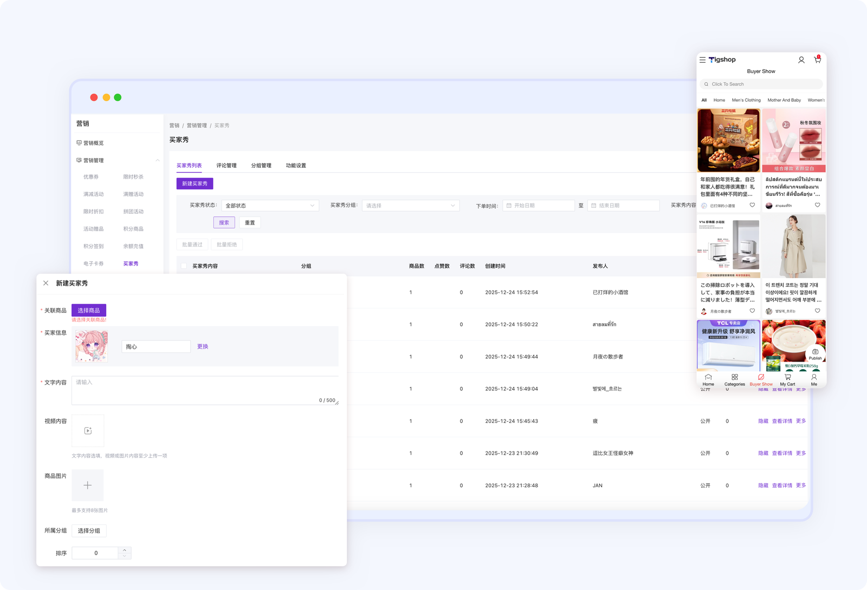Viewport: 867px width, 590px height.
Task: Switch to the 评论管理 tab
Action: [x=227, y=166]
